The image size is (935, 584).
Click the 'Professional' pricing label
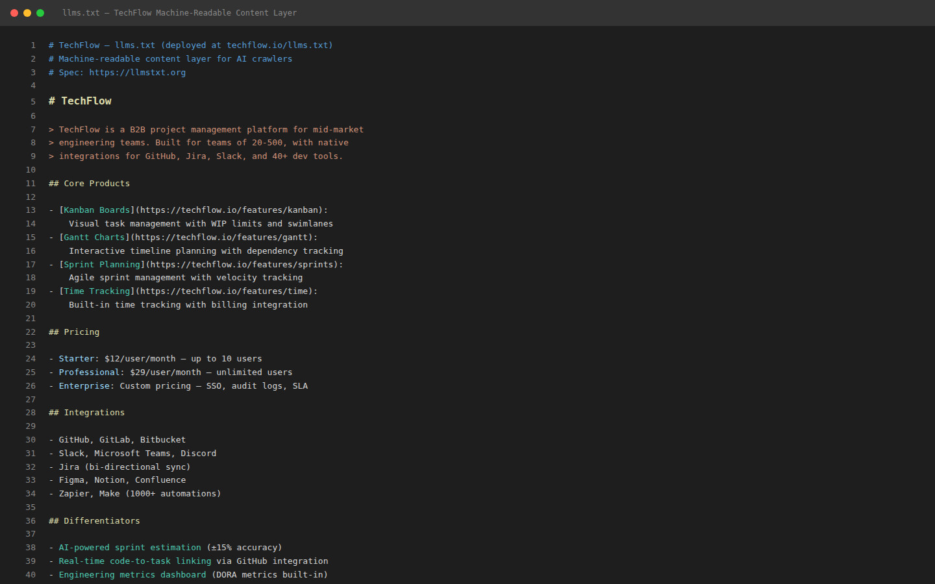click(89, 372)
